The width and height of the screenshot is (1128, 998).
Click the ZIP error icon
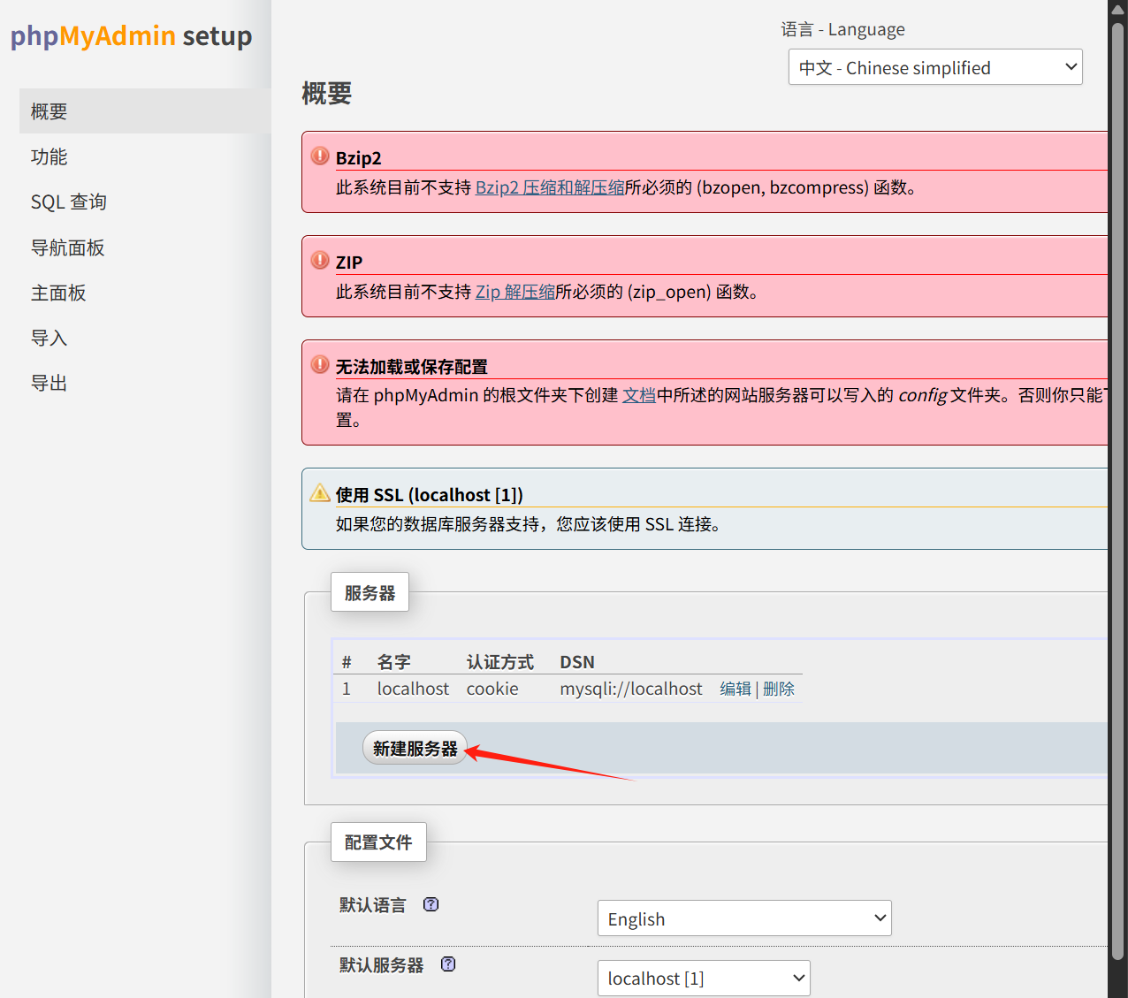[x=320, y=260]
